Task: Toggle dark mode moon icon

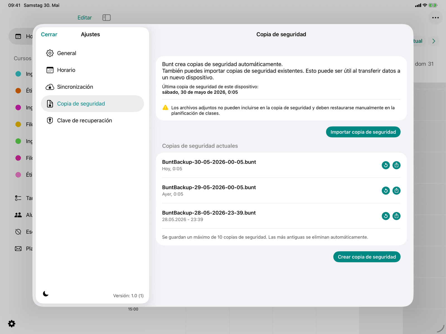Action: point(46,294)
